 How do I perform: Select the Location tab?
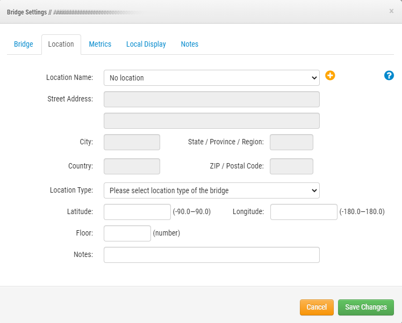click(x=61, y=44)
